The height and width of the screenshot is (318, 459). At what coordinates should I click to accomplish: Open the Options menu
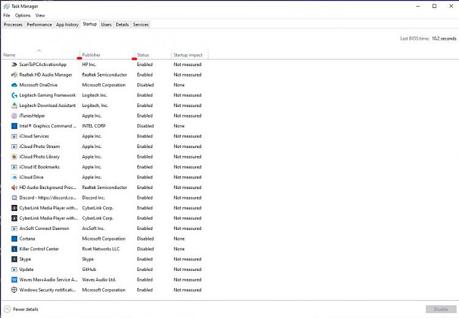tap(23, 15)
